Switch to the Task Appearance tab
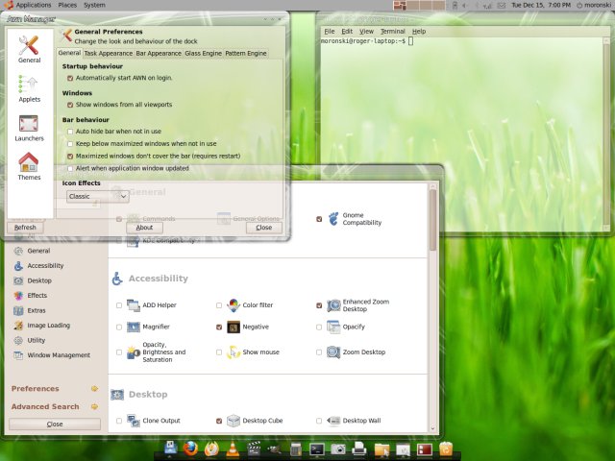The height and width of the screenshot is (461, 615). [x=108, y=54]
